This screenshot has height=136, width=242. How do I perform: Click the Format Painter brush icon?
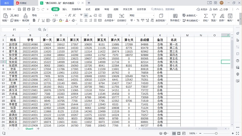click(x=25, y=16)
